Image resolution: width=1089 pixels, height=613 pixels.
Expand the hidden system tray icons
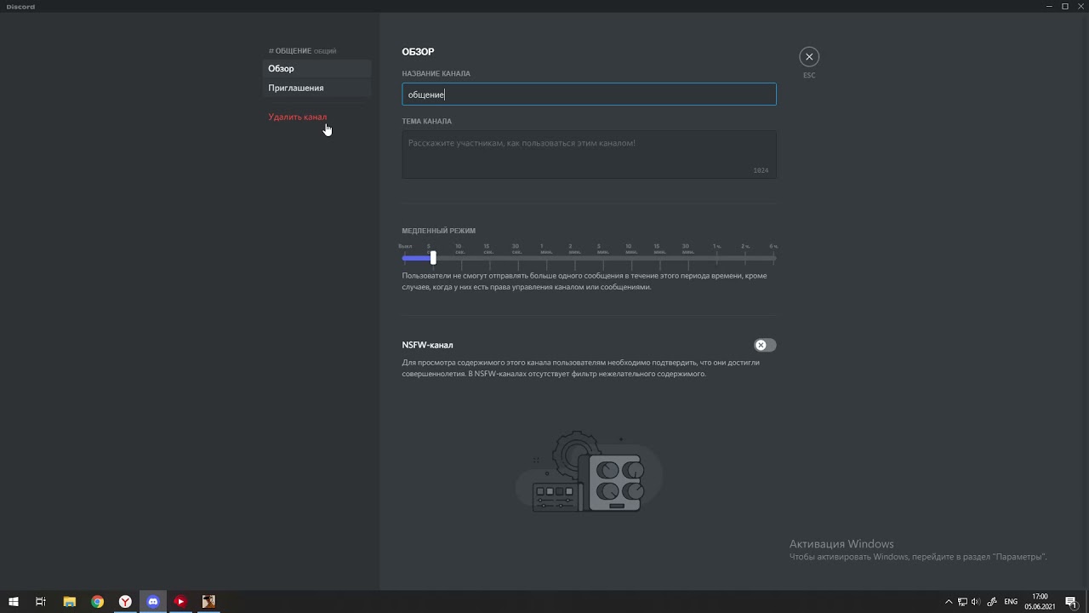[x=949, y=602]
